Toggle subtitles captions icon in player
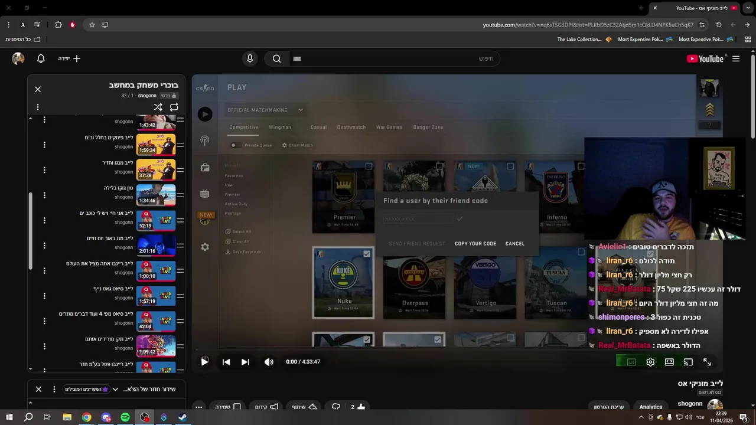The height and width of the screenshot is (425, 756). pos(631,362)
